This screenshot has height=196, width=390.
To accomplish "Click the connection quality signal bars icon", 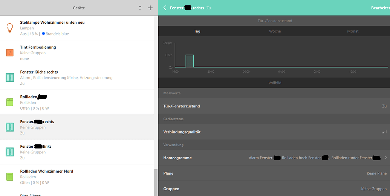I will [x=384, y=132].
